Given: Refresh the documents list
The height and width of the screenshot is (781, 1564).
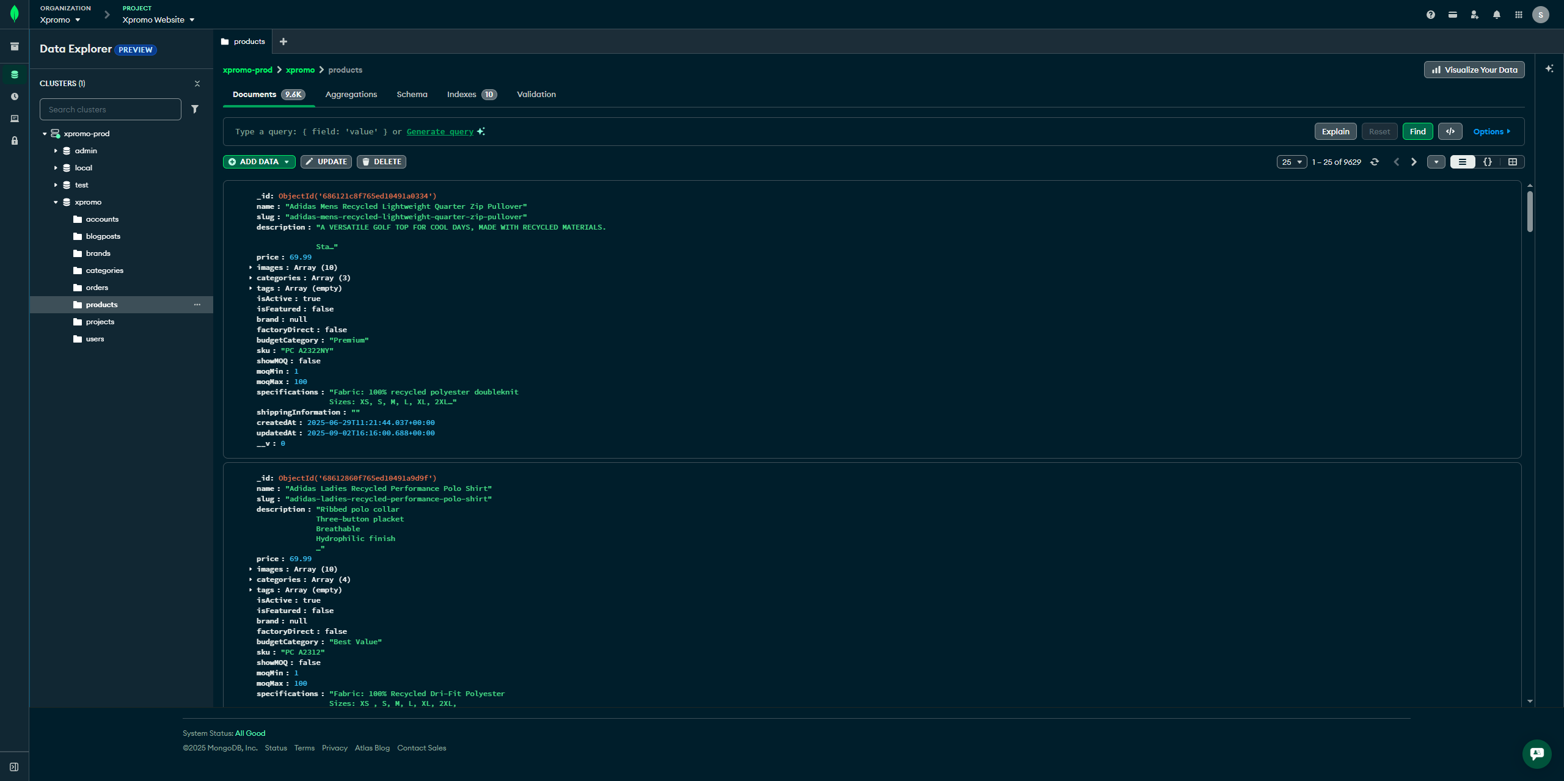Looking at the screenshot, I should pyautogui.click(x=1375, y=162).
